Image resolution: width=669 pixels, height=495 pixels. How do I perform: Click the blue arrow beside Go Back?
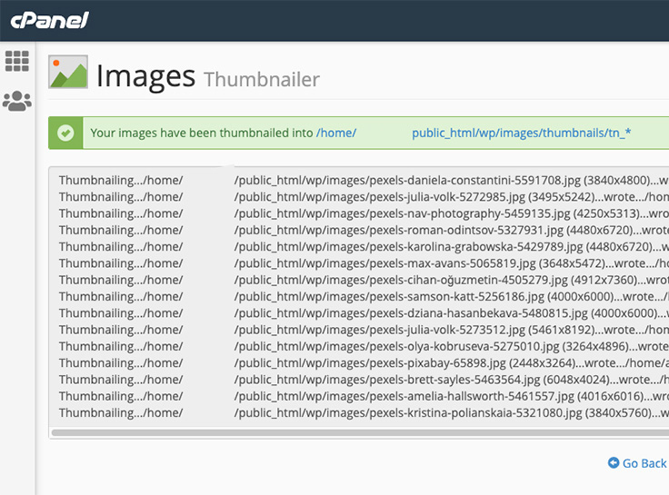[x=614, y=463]
